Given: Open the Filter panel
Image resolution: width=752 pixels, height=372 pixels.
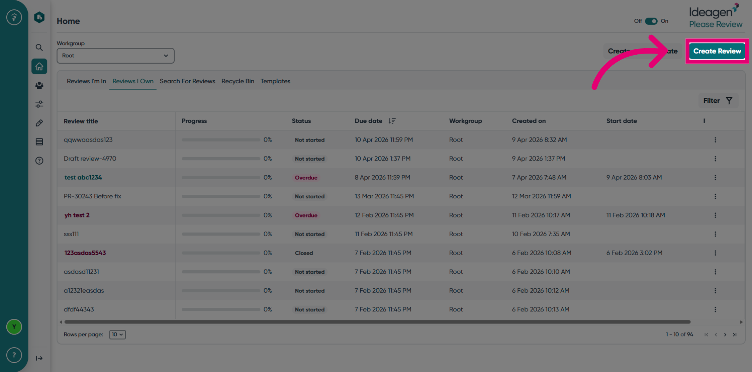Looking at the screenshot, I should [718, 101].
